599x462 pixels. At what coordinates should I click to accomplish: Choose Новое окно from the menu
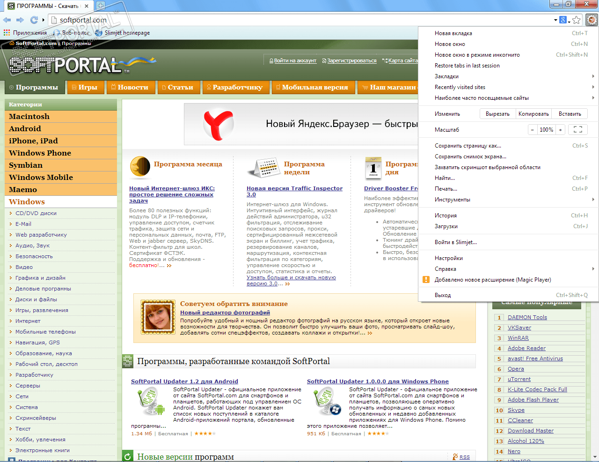tap(508, 44)
